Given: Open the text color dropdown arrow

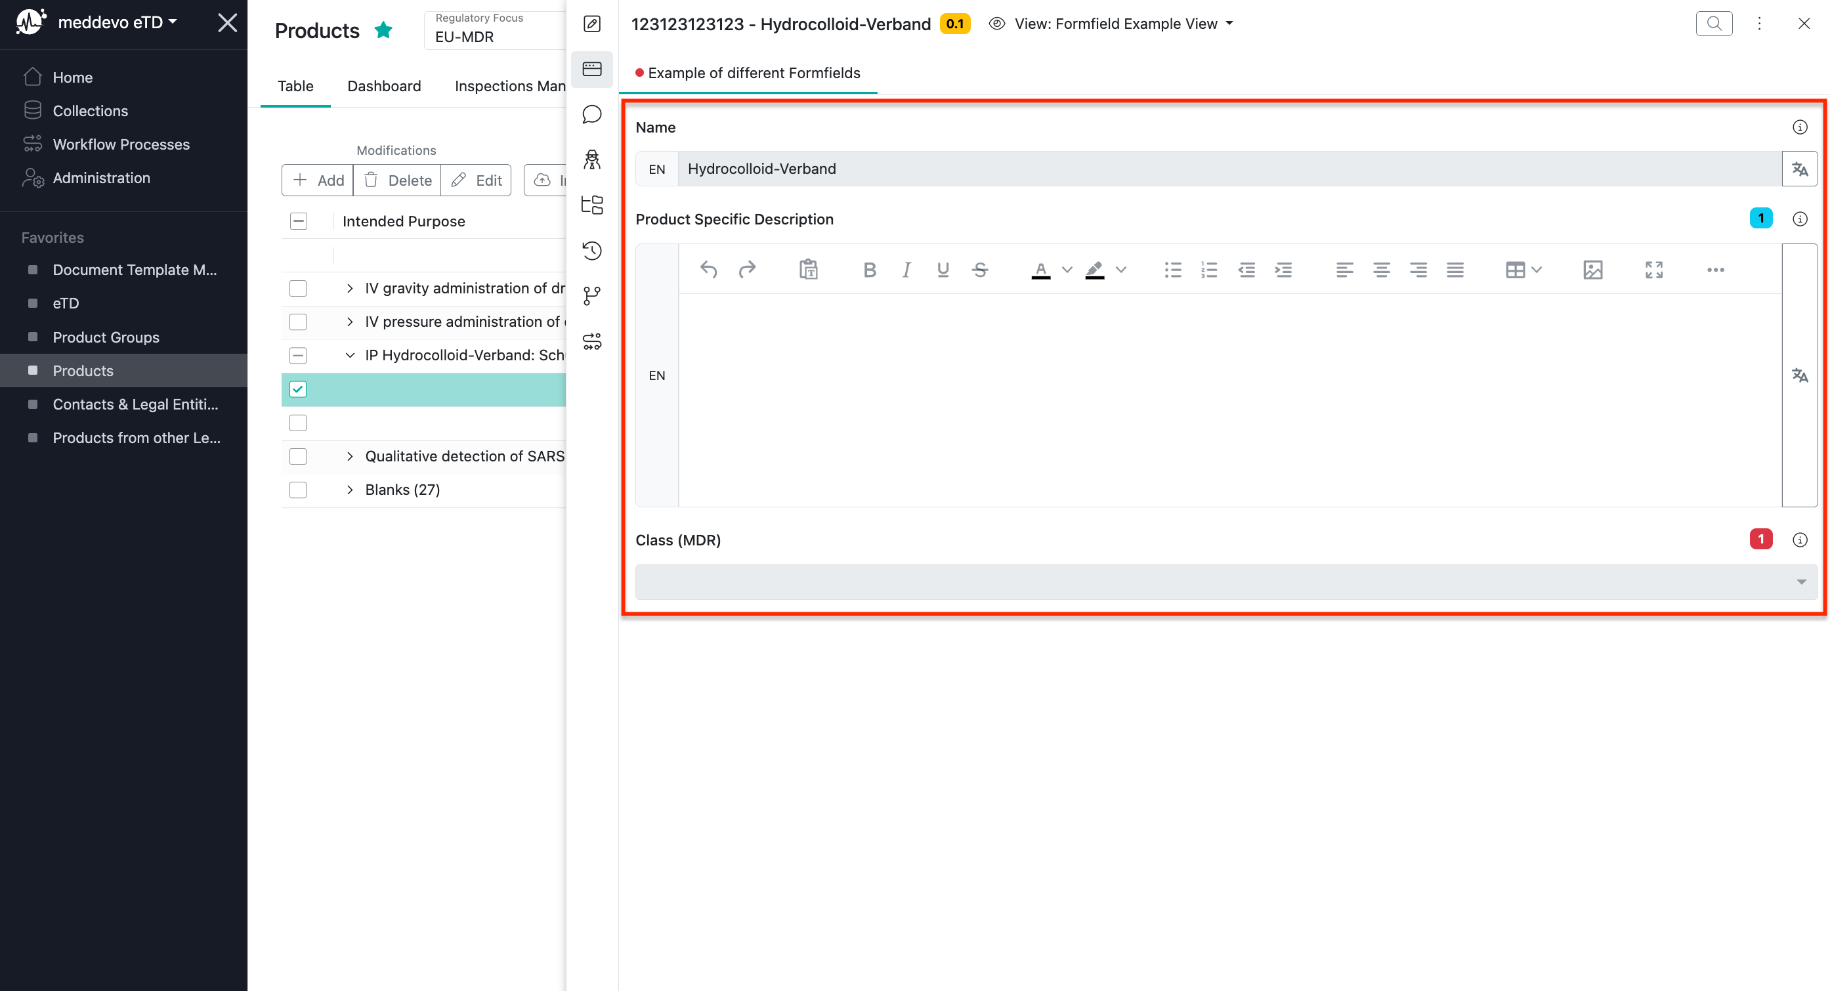Looking at the screenshot, I should [x=1067, y=270].
